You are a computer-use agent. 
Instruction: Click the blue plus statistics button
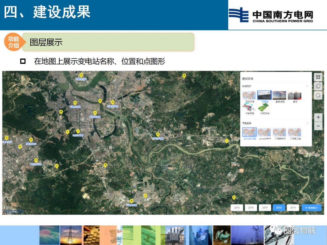(311, 208)
